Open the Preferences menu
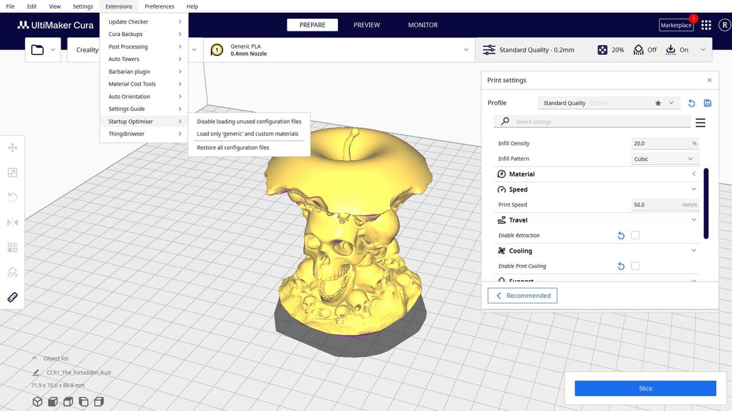Screen dimensions: 732x411 tap(159, 6)
